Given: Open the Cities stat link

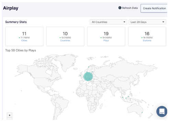Looking at the screenshot, I should tap(24, 41).
